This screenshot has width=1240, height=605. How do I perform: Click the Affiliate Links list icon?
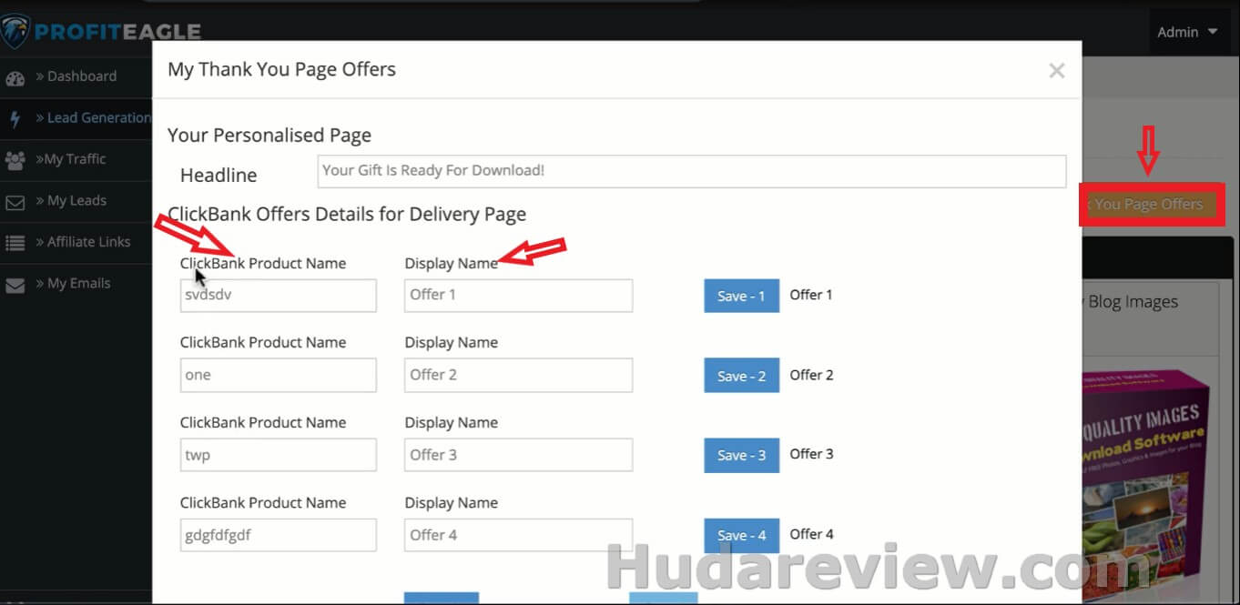(15, 243)
